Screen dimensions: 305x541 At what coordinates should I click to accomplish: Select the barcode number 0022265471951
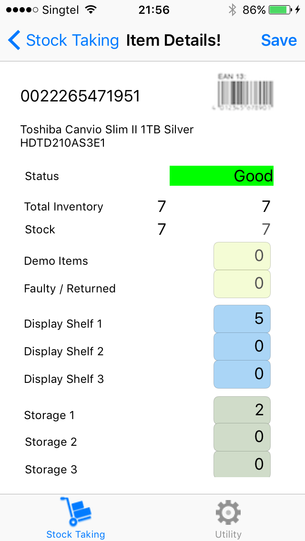pyautogui.click(x=80, y=96)
